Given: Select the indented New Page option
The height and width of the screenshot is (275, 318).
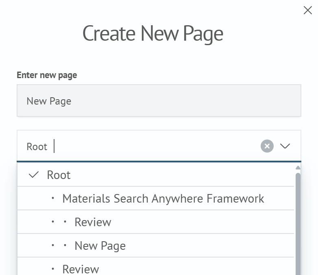Looking at the screenshot, I should pos(156,245).
